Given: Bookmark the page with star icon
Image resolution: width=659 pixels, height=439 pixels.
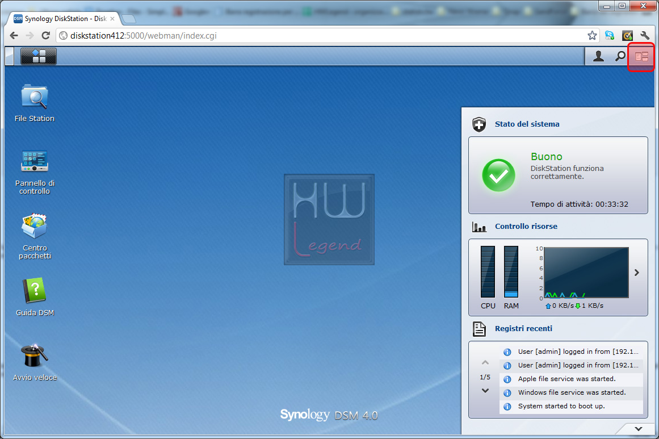Looking at the screenshot, I should tap(592, 36).
